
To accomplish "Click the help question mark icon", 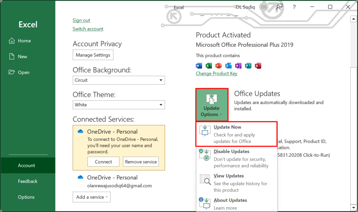I will coord(294,7).
